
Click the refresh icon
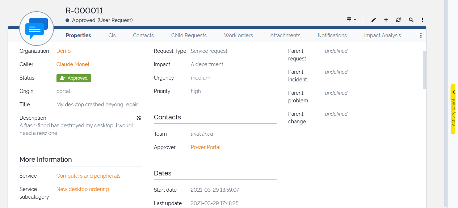click(x=398, y=20)
